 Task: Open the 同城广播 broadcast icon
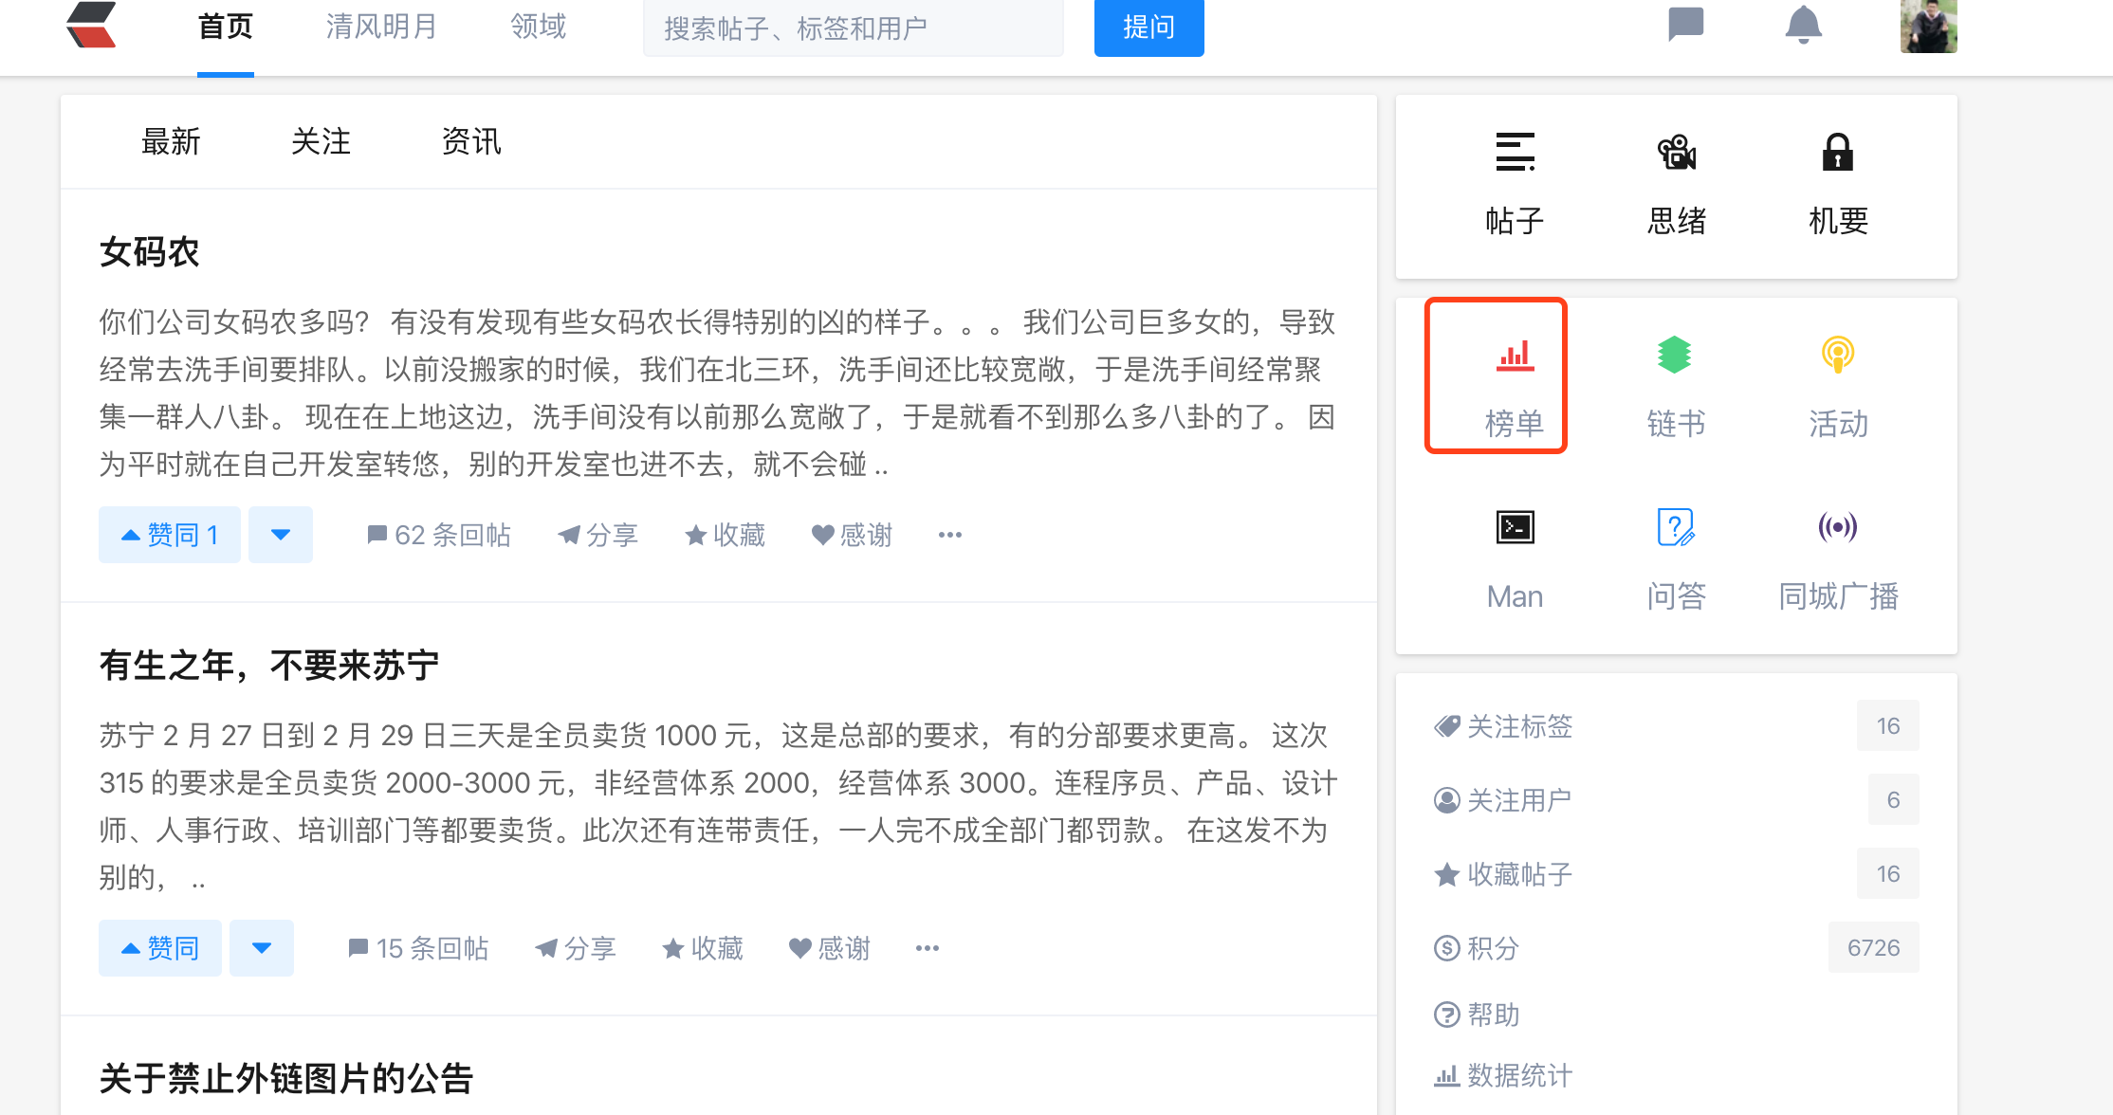[1837, 527]
